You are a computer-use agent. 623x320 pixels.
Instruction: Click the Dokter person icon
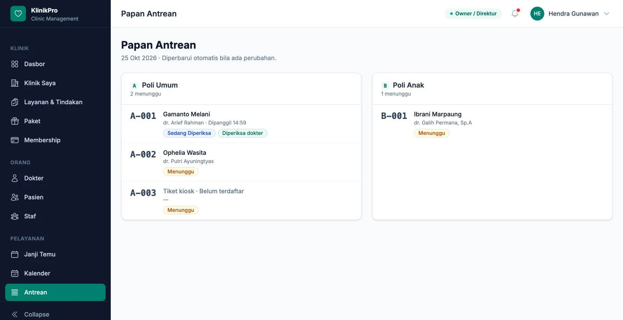[x=15, y=178]
